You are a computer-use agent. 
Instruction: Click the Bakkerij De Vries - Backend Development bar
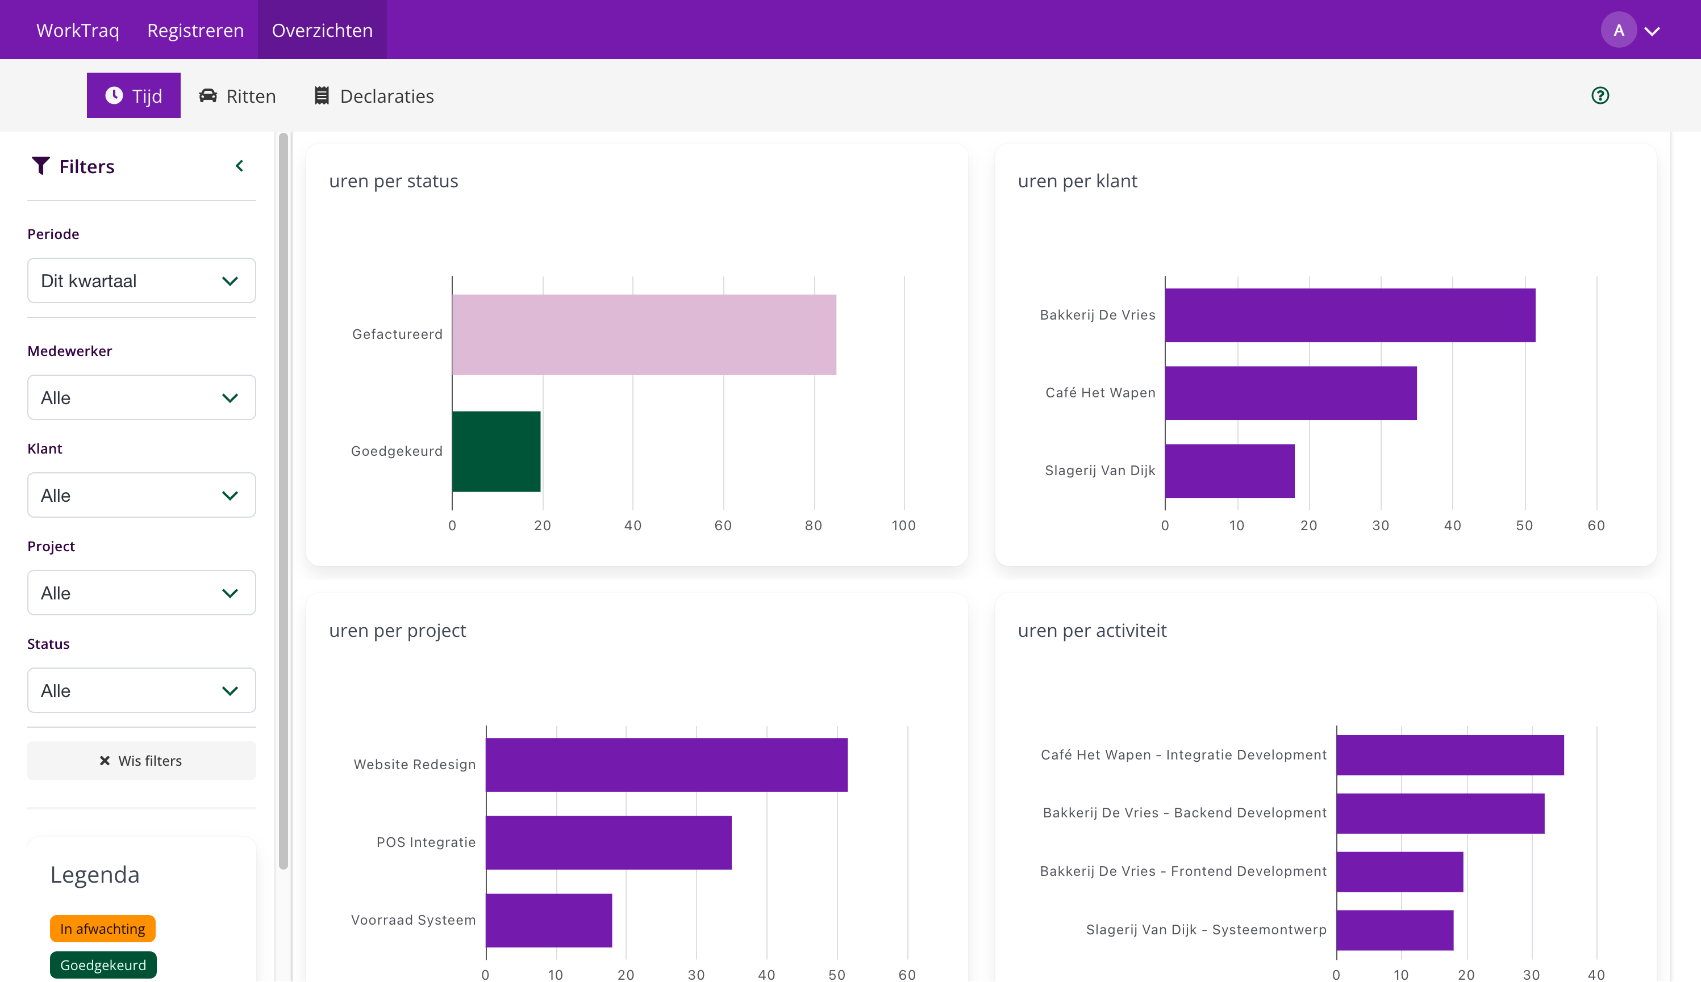(1441, 813)
